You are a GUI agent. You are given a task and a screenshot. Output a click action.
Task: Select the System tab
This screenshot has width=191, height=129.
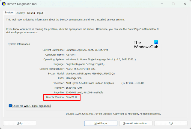9,13
